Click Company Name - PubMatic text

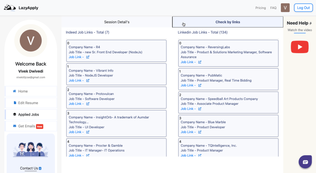[x=201, y=75]
